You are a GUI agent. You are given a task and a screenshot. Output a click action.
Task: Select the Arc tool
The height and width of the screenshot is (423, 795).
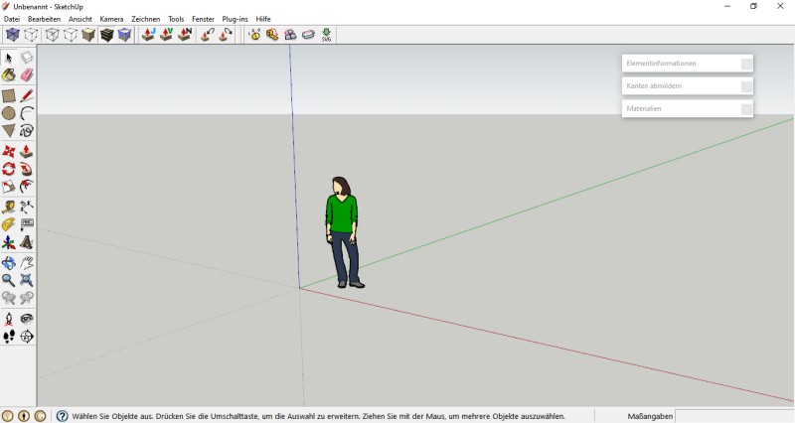[x=27, y=113]
